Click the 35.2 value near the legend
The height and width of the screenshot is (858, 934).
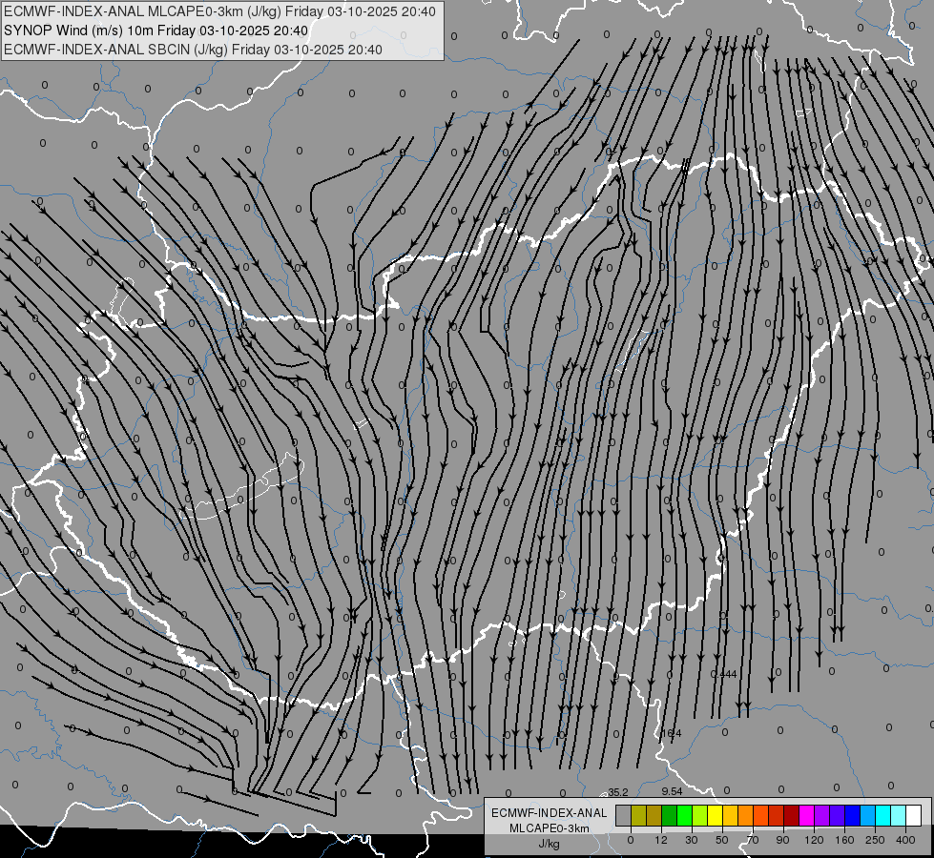pyautogui.click(x=618, y=792)
